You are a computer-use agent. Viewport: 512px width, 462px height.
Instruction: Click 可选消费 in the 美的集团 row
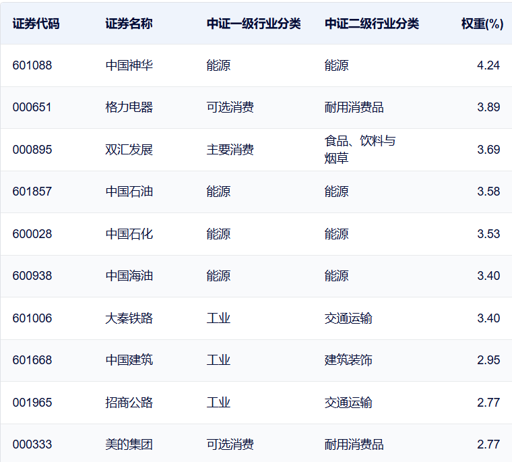[230, 444]
